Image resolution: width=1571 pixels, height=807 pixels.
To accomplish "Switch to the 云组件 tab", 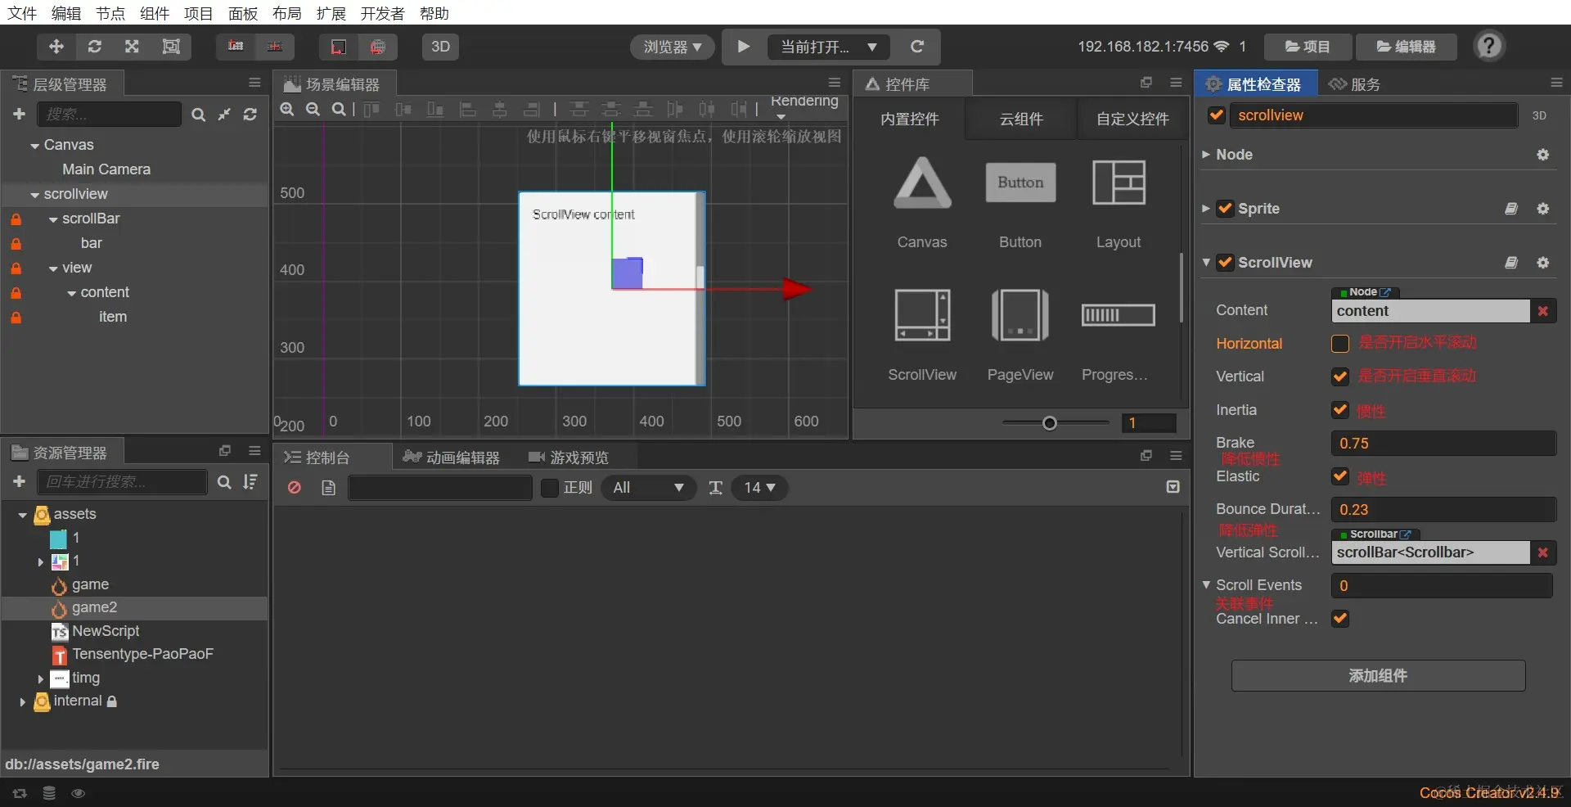I will click(x=1021, y=119).
